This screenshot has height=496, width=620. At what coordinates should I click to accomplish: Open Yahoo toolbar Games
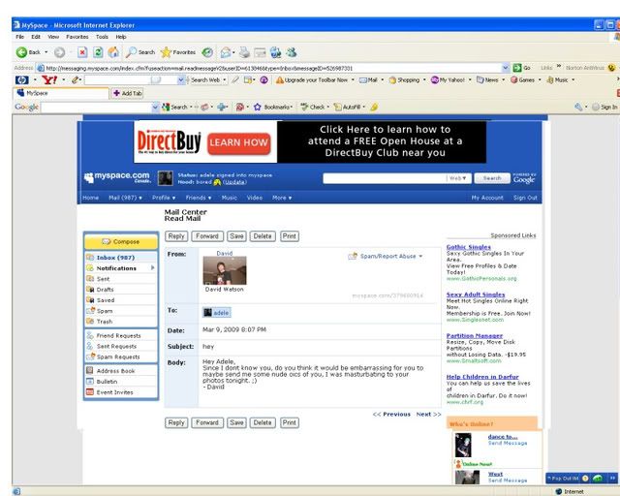(523, 79)
